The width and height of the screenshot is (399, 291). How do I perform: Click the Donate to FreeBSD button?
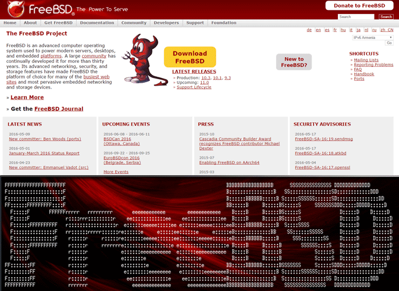coord(359,6)
